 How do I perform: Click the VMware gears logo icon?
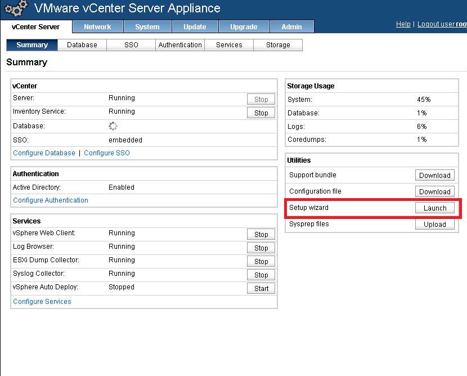pos(16,8)
